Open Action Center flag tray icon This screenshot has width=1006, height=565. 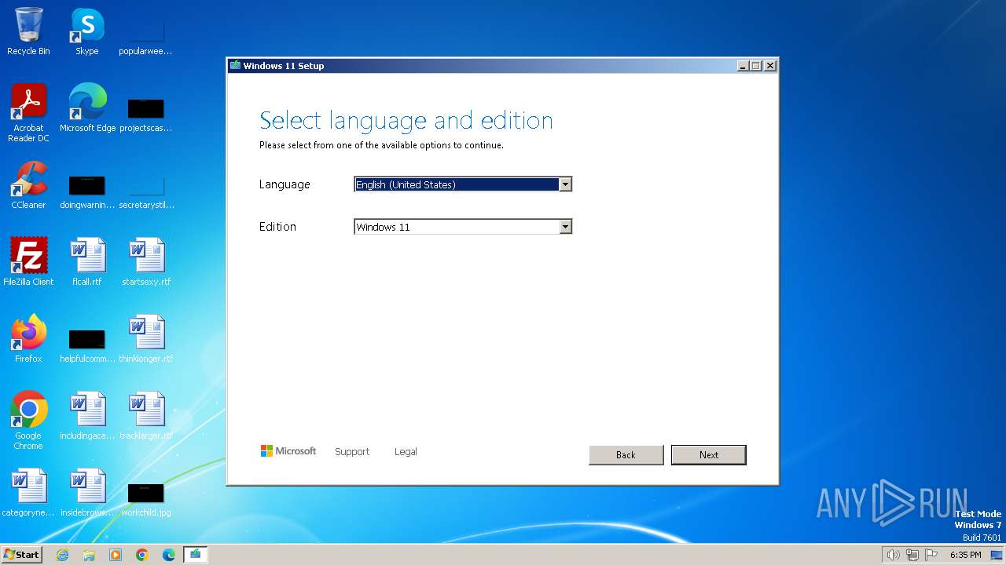click(x=931, y=555)
